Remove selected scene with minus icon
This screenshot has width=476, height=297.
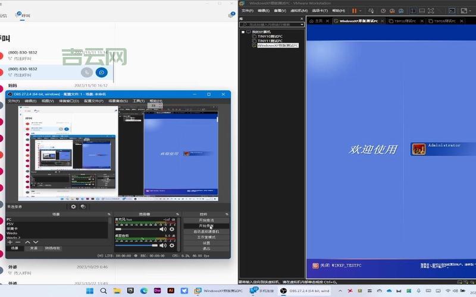[18, 242]
